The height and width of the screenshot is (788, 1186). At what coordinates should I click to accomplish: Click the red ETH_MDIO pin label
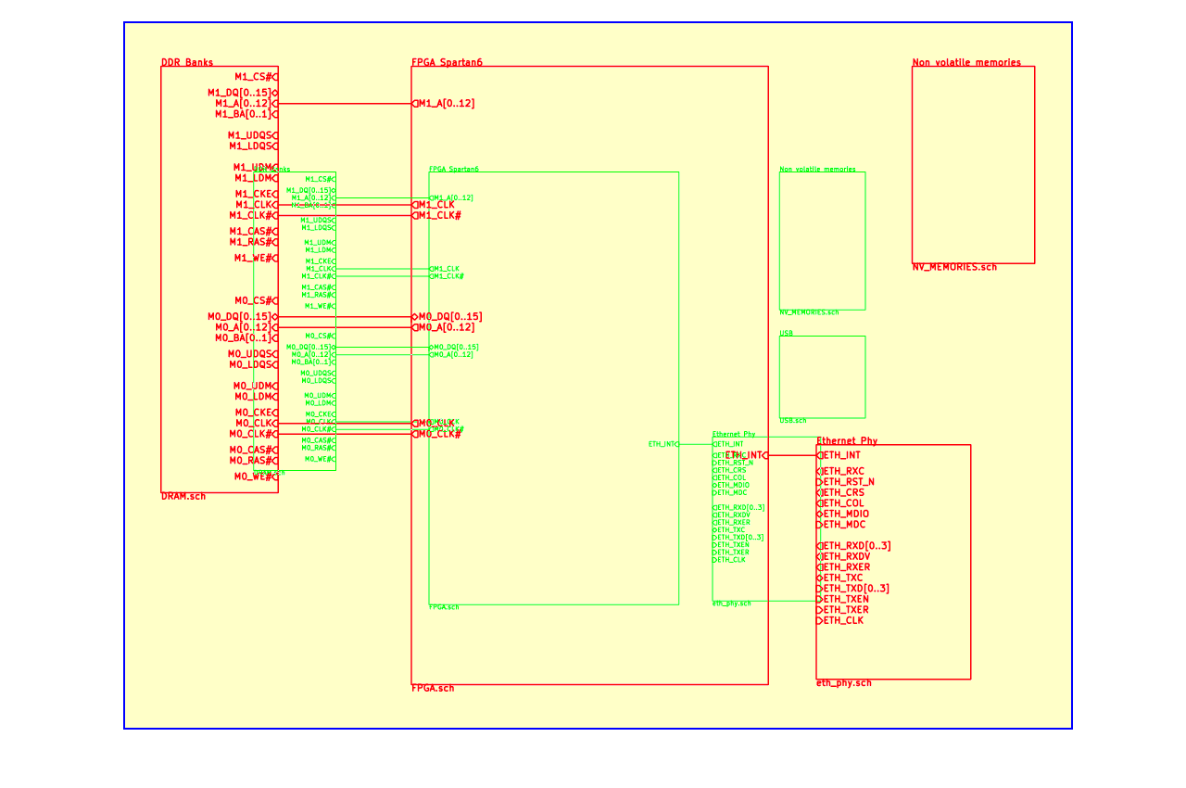point(845,514)
